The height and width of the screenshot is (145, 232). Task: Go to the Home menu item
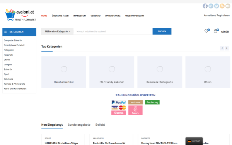coord(44,16)
